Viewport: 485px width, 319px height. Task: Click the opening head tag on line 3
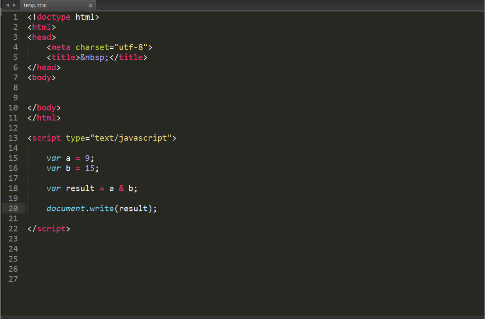pyautogui.click(x=42, y=37)
